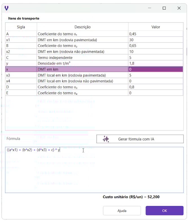Click the Valor column header

point(156,27)
